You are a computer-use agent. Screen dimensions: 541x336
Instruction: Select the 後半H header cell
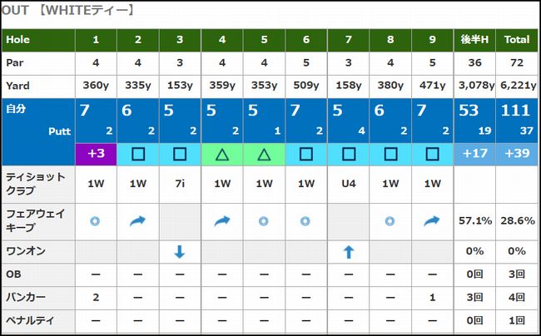pos(474,39)
